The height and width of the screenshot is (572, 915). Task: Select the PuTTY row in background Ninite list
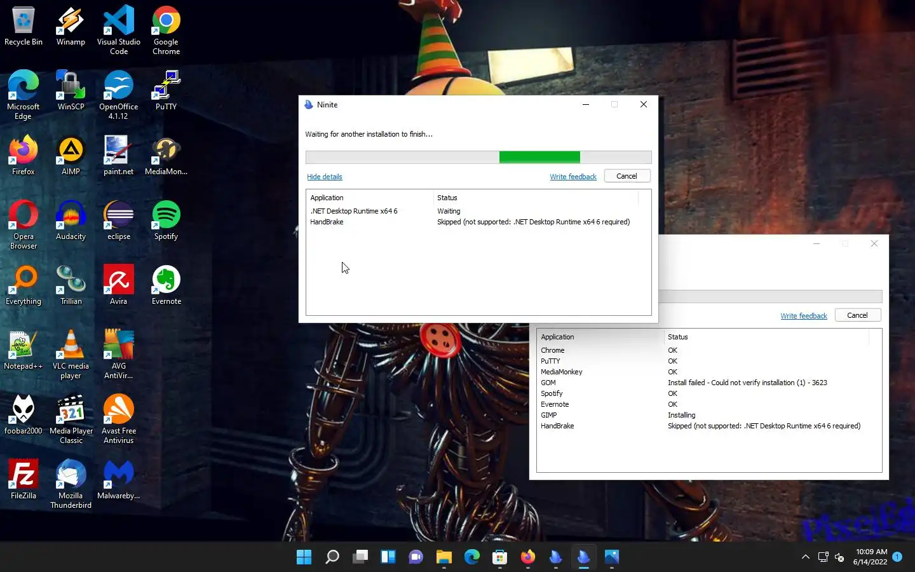pyautogui.click(x=708, y=361)
